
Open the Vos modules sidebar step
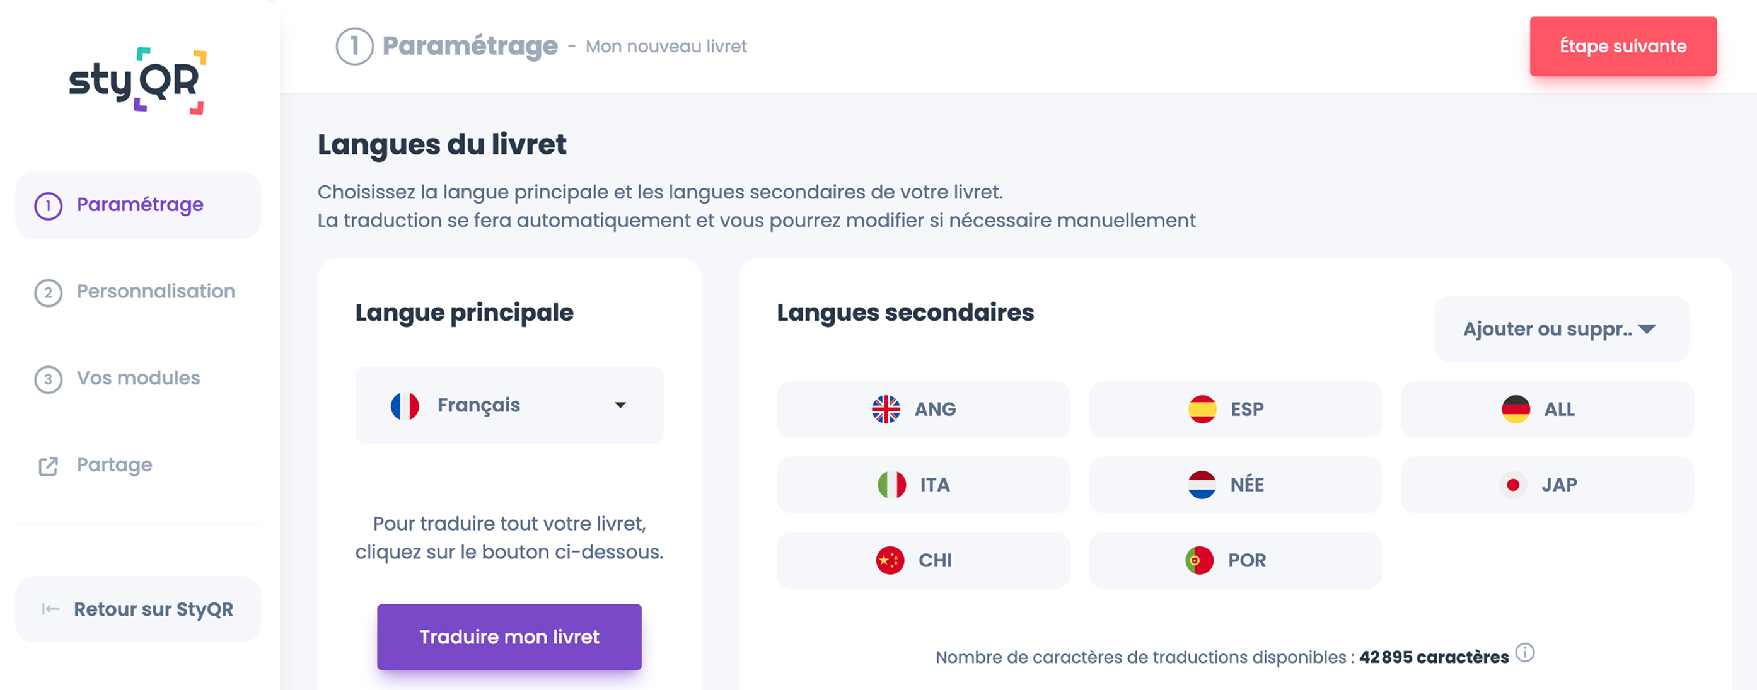[138, 379]
